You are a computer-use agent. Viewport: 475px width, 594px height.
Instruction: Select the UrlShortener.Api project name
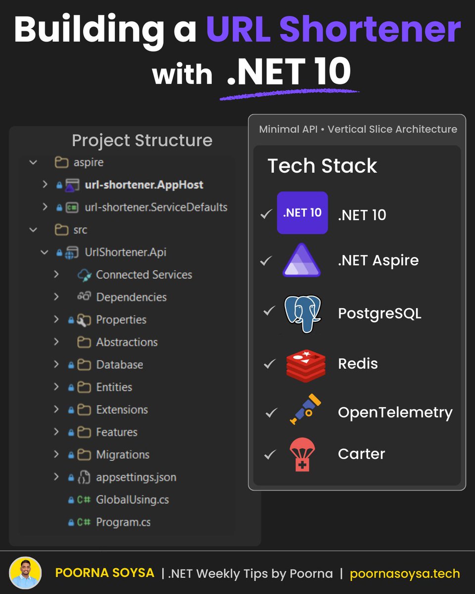126,252
